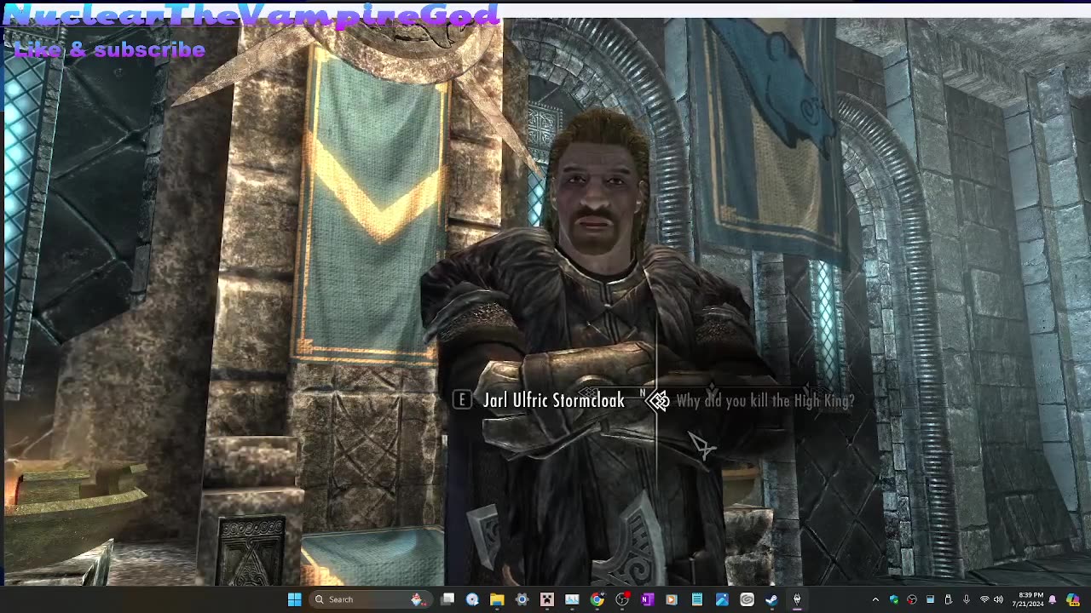The height and width of the screenshot is (613, 1091).
Task: Open Task View in the taskbar
Action: [x=447, y=599]
